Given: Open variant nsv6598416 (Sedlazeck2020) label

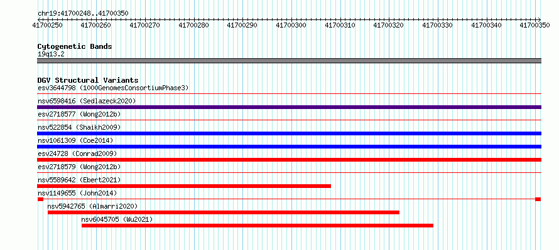Looking at the screenshot, I should [x=87, y=101].
